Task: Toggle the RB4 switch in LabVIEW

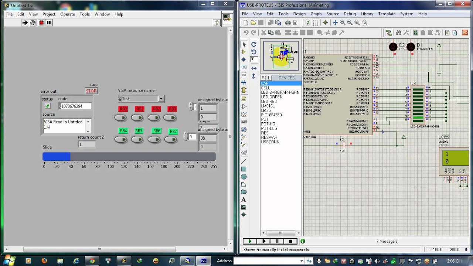Action: point(120,140)
